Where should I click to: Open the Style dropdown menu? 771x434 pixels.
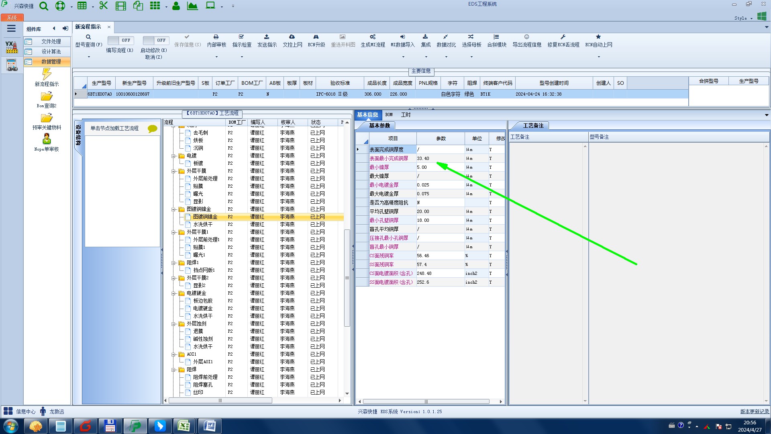[743, 18]
